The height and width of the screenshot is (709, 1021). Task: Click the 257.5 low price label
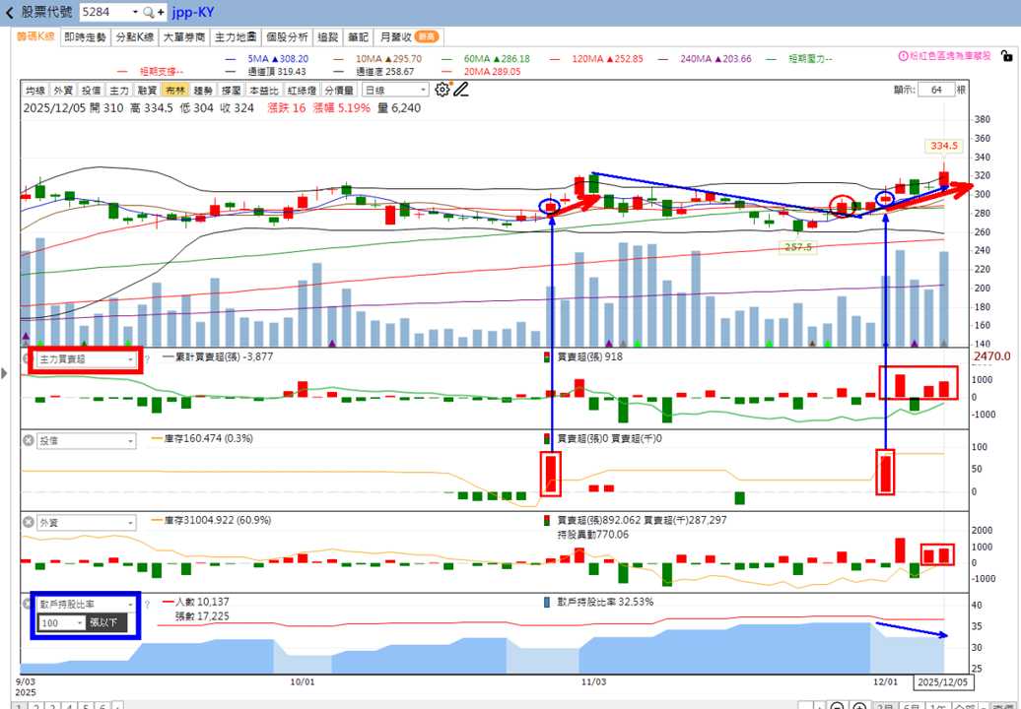797,247
